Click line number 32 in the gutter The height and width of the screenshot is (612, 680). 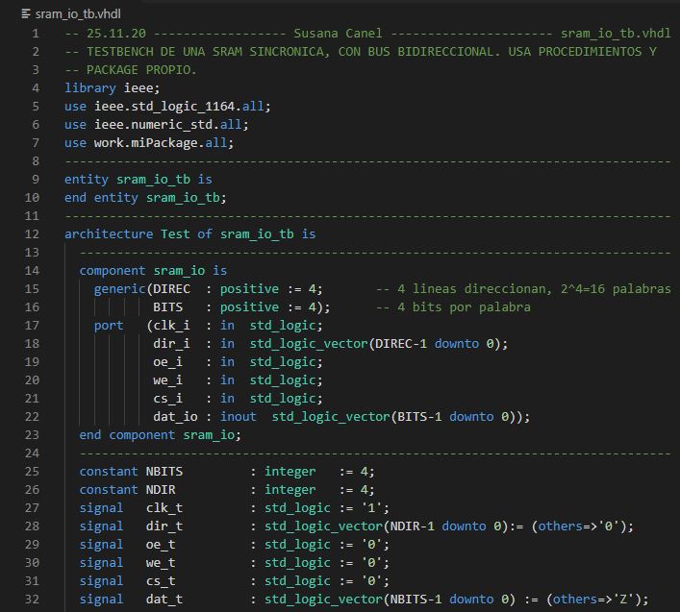point(35,599)
